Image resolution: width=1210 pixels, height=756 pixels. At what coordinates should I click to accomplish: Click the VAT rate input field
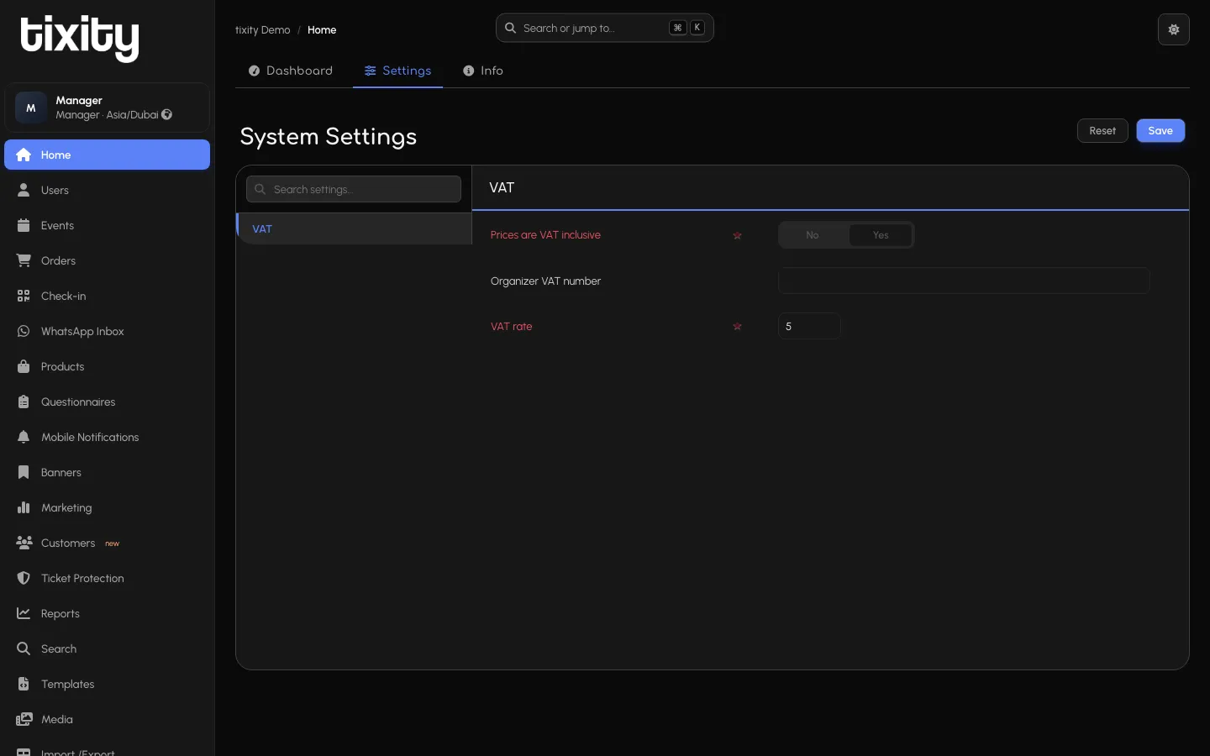(809, 326)
